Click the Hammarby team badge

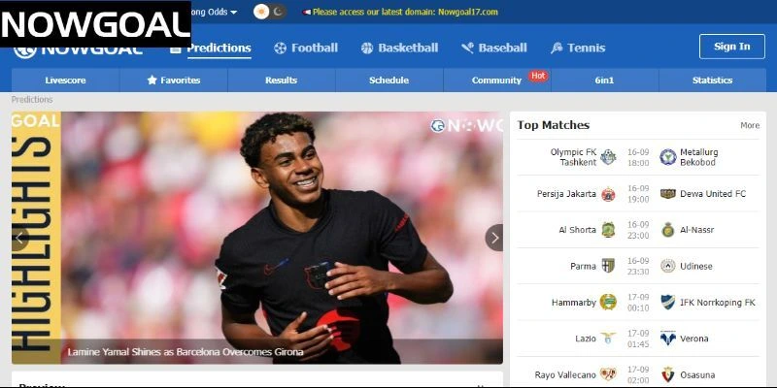(608, 303)
